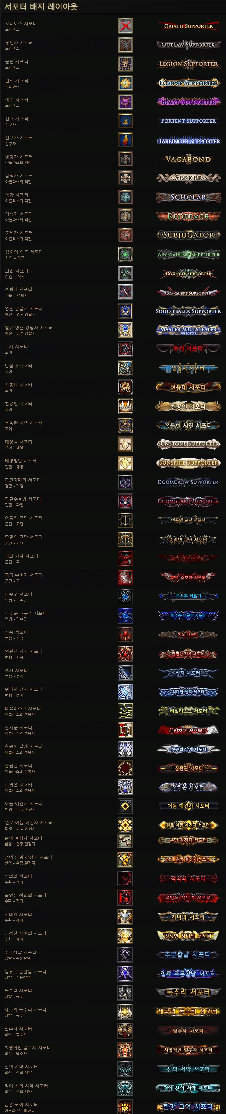Select the Scholar banner image

click(188, 197)
